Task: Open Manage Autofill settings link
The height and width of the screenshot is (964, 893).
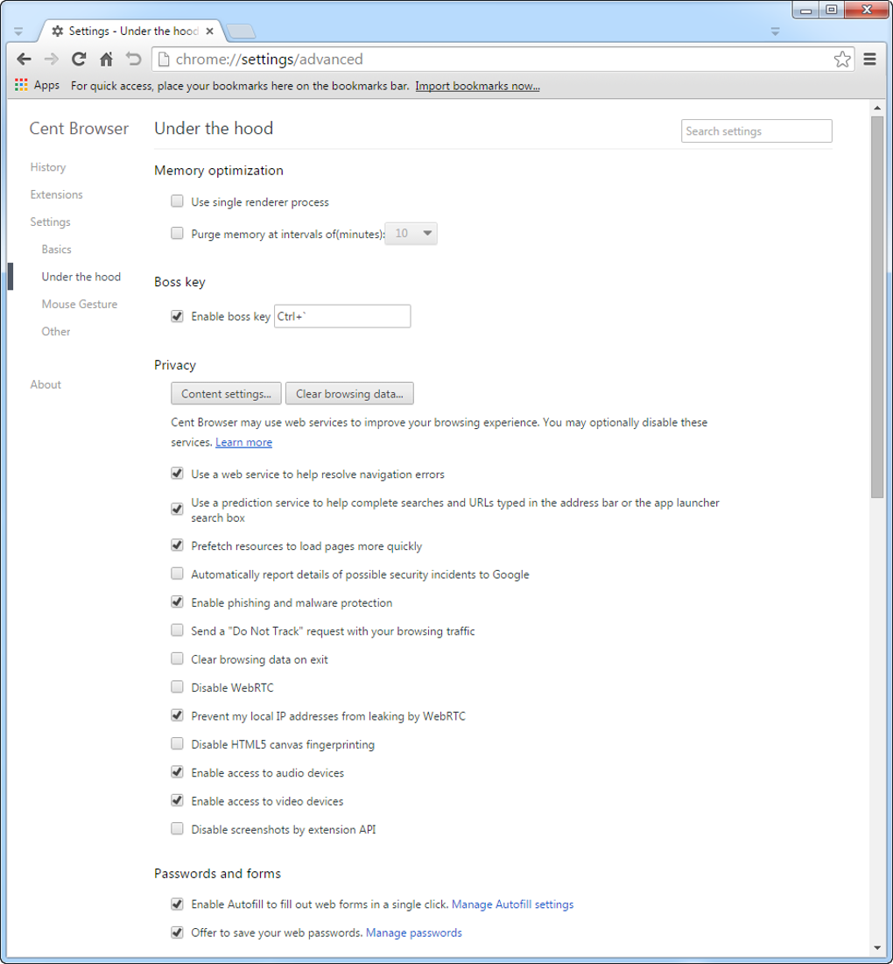Action: point(512,904)
